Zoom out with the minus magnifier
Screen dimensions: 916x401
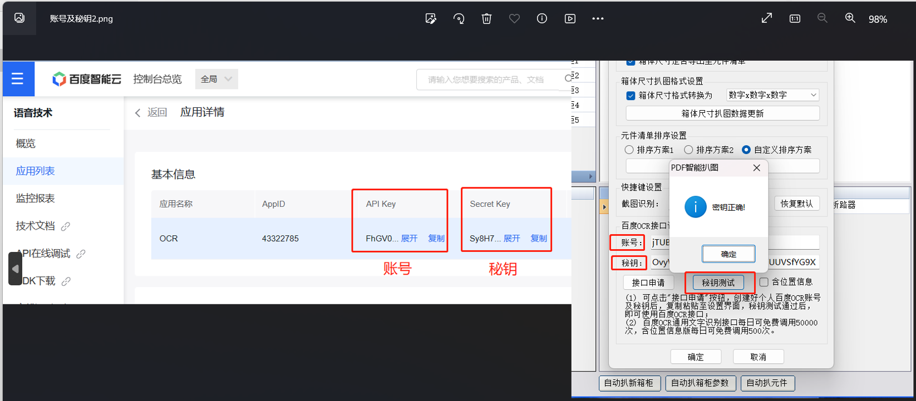(823, 18)
